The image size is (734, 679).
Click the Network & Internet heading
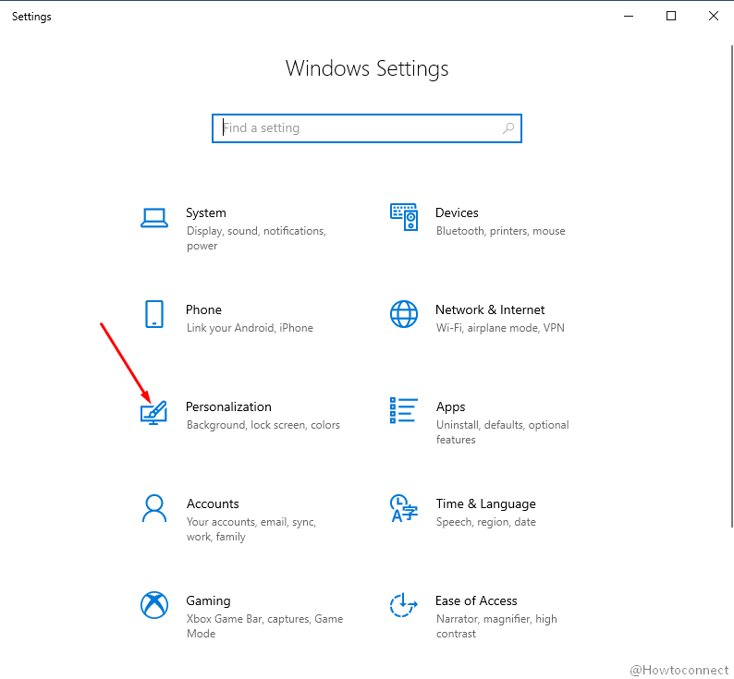(x=490, y=309)
